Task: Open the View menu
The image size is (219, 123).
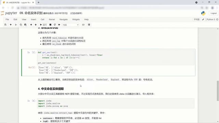Action: click(x=24, y=19)
